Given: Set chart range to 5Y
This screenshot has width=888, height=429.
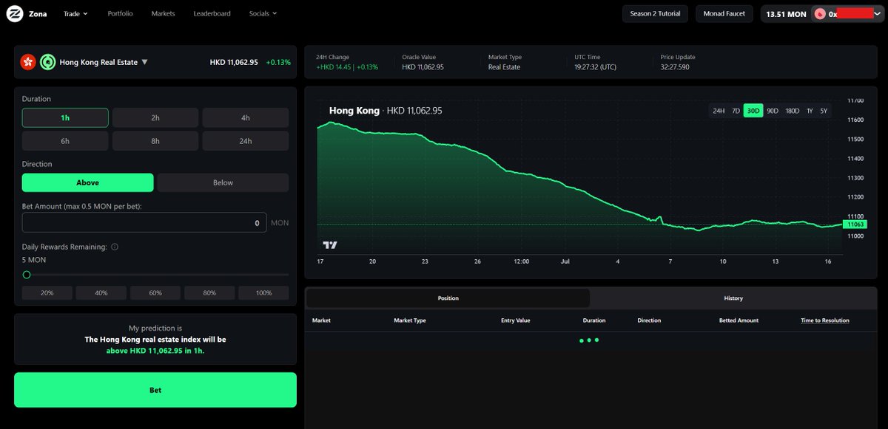Looking at the screenshot, I should pos(824,111).
